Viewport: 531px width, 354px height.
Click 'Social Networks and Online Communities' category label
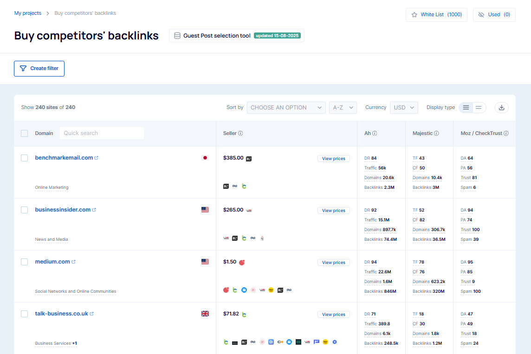[75, 291]
